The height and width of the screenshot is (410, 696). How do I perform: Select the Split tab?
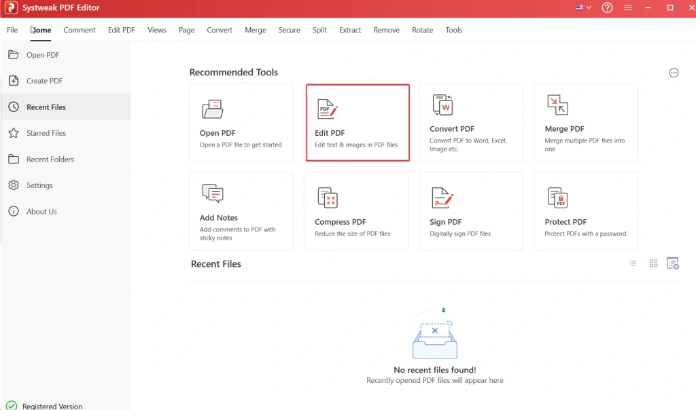[319, 30]
